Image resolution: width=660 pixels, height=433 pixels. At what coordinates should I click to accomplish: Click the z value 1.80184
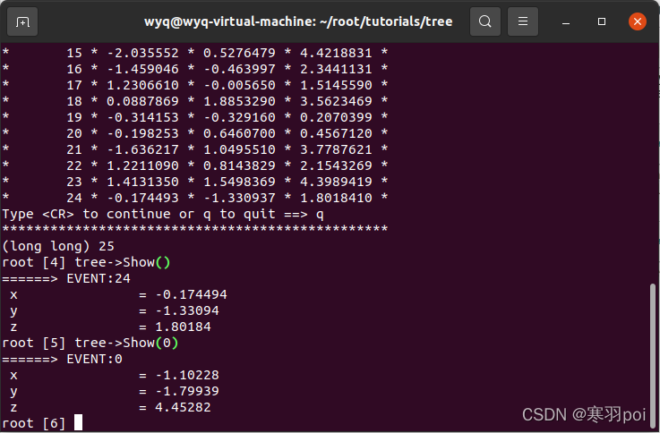pyautogui.click(x=183, y=327)
